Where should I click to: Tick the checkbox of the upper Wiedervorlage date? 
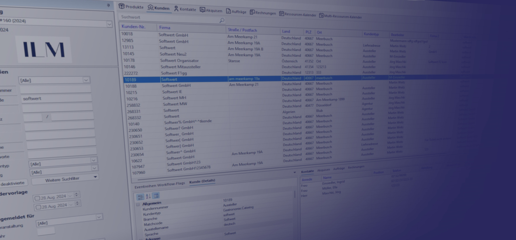pos(37,198)
